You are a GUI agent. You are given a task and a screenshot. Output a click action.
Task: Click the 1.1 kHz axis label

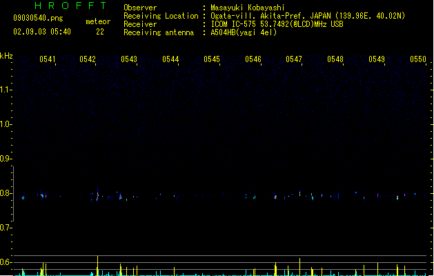(6, 90)
